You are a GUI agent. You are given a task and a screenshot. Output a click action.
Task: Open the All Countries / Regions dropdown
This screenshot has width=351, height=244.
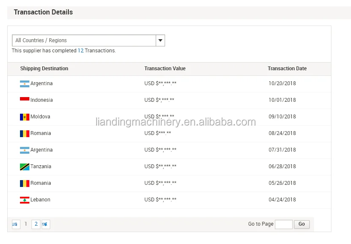[84, 40]
